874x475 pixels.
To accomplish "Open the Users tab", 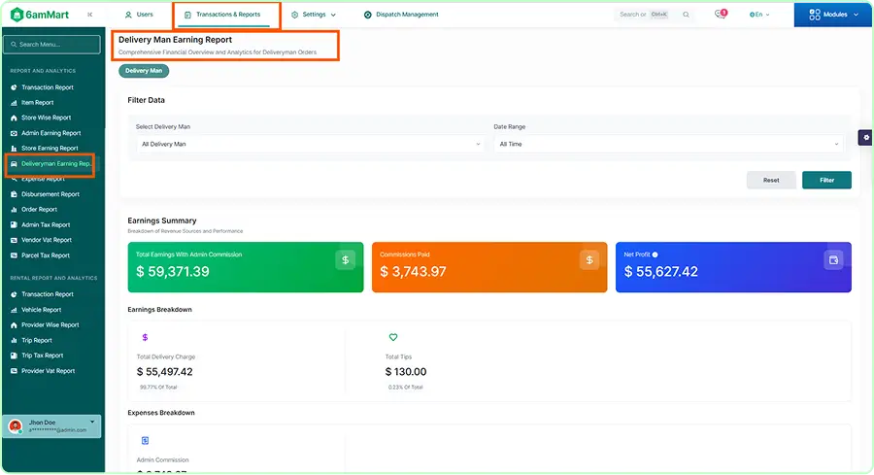I will [x=139, y=15].
